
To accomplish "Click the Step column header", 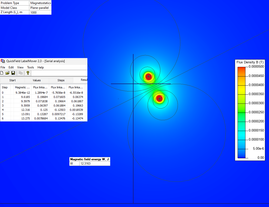I will [5, 87].
